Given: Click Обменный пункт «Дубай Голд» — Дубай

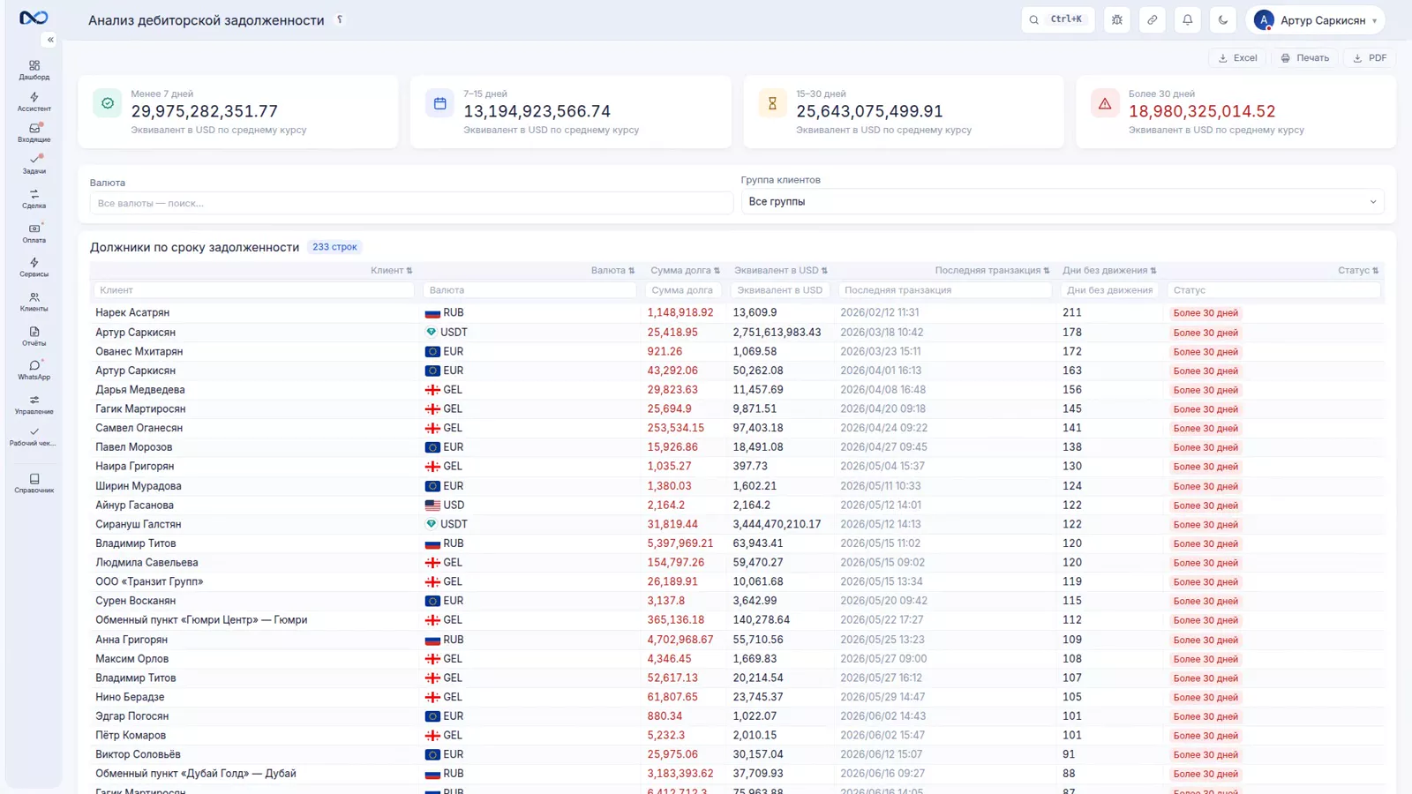Looking at the screenshot, I should 196,774.
